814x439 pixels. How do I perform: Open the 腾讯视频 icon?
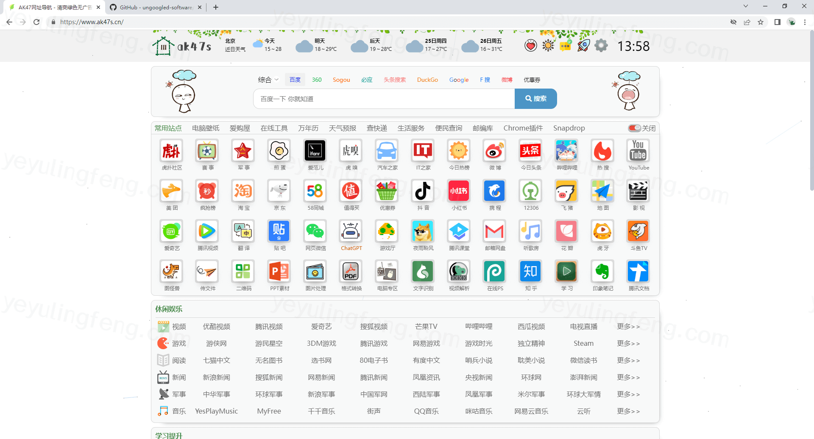207,231
